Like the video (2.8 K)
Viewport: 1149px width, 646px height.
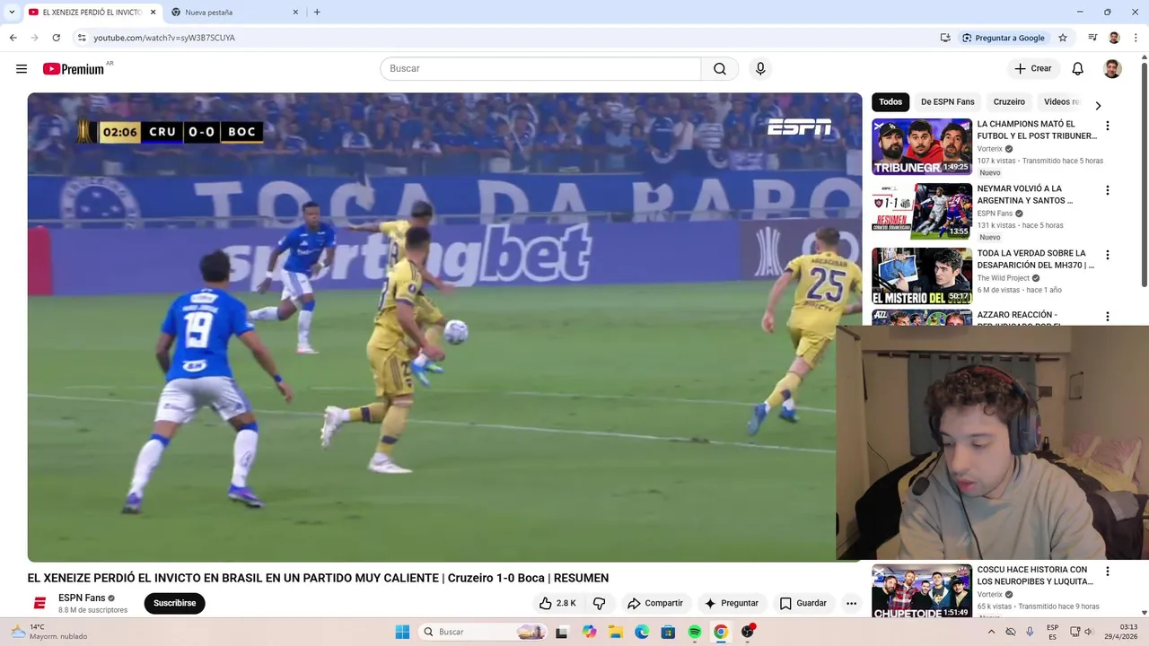(x=557, y=603)
